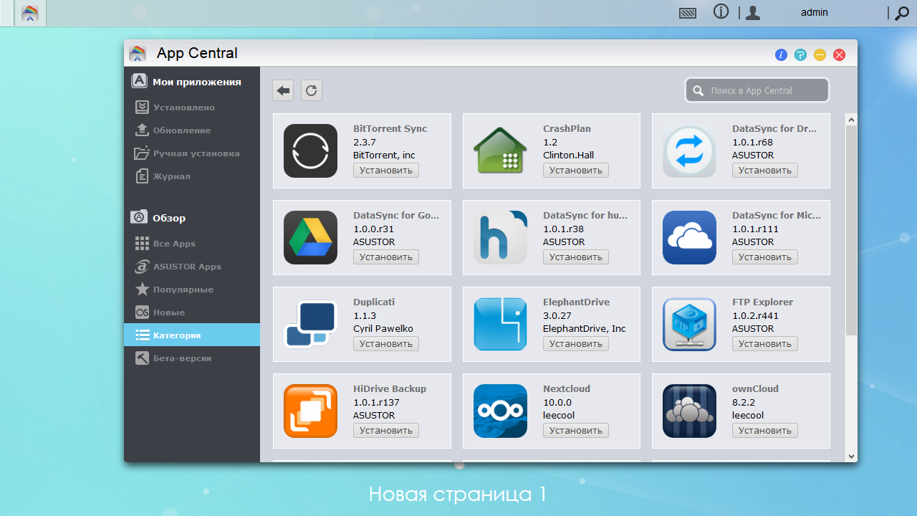Screen dimensions: 917x516
Task: Click the ownCloud title text
Action: (755, 389)
